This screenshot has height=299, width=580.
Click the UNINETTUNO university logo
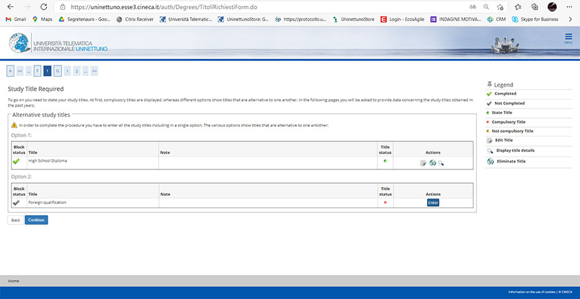tap(58, 43)
